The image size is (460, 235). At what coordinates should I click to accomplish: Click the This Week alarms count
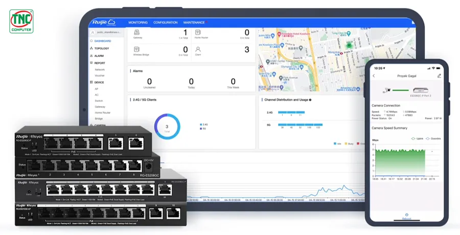pyautogui.click(x=233, y=82)
